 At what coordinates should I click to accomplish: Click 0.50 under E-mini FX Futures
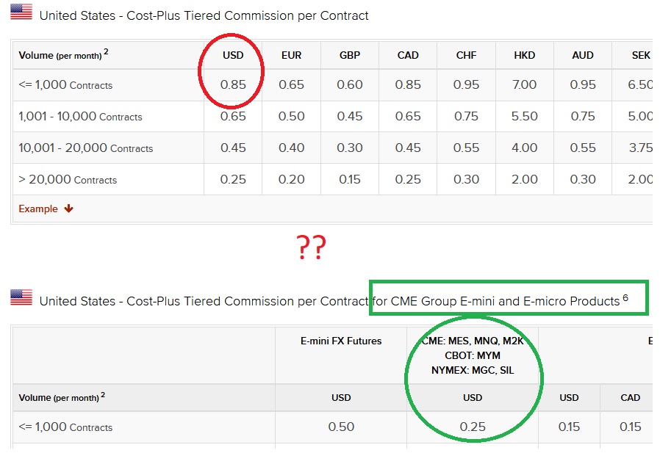pos(341,427)
